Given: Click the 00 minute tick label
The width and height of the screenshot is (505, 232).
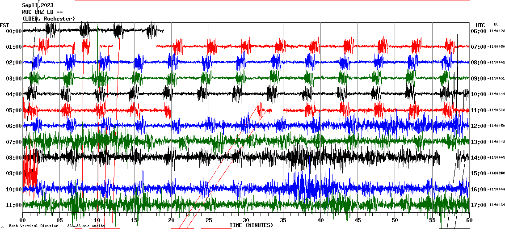Looking at the screenshot, I should click(22, 220).
